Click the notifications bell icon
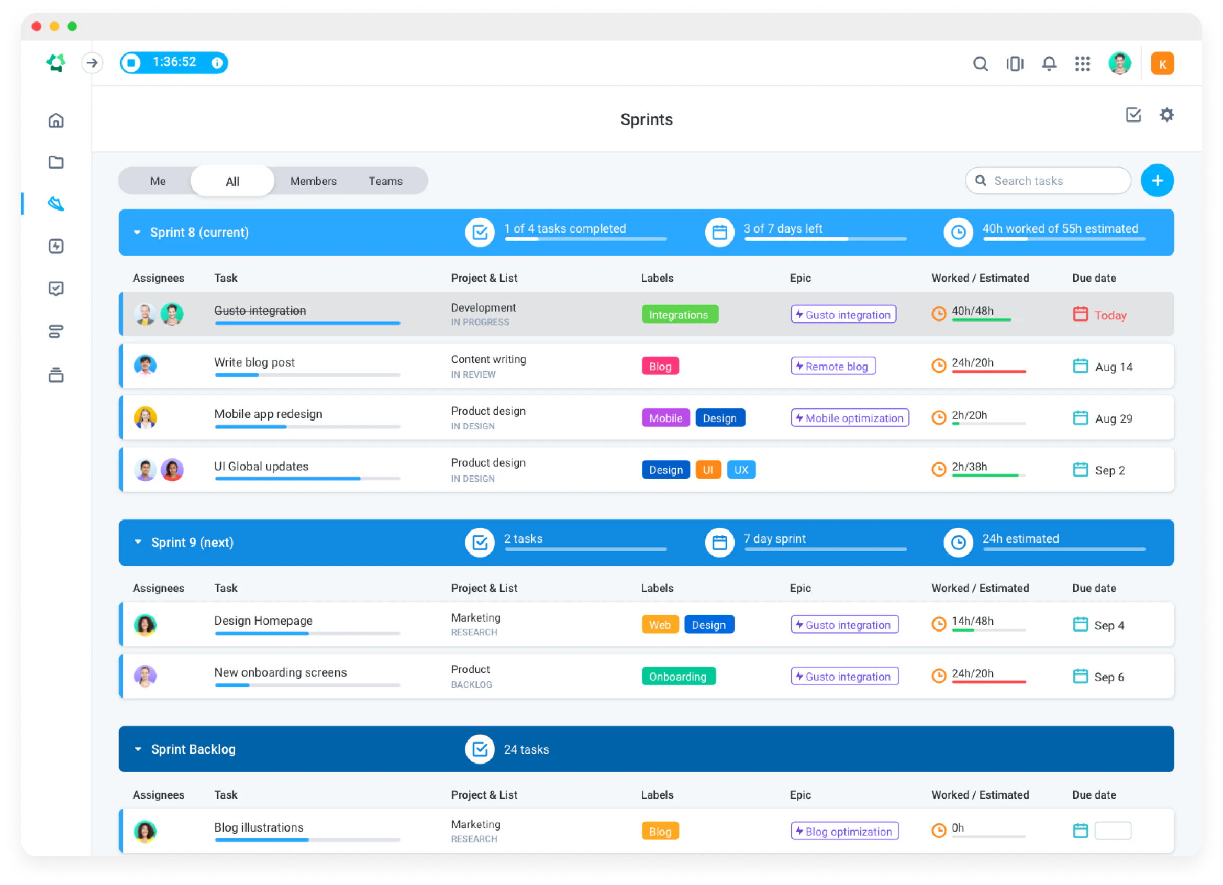 [1048, 64]
